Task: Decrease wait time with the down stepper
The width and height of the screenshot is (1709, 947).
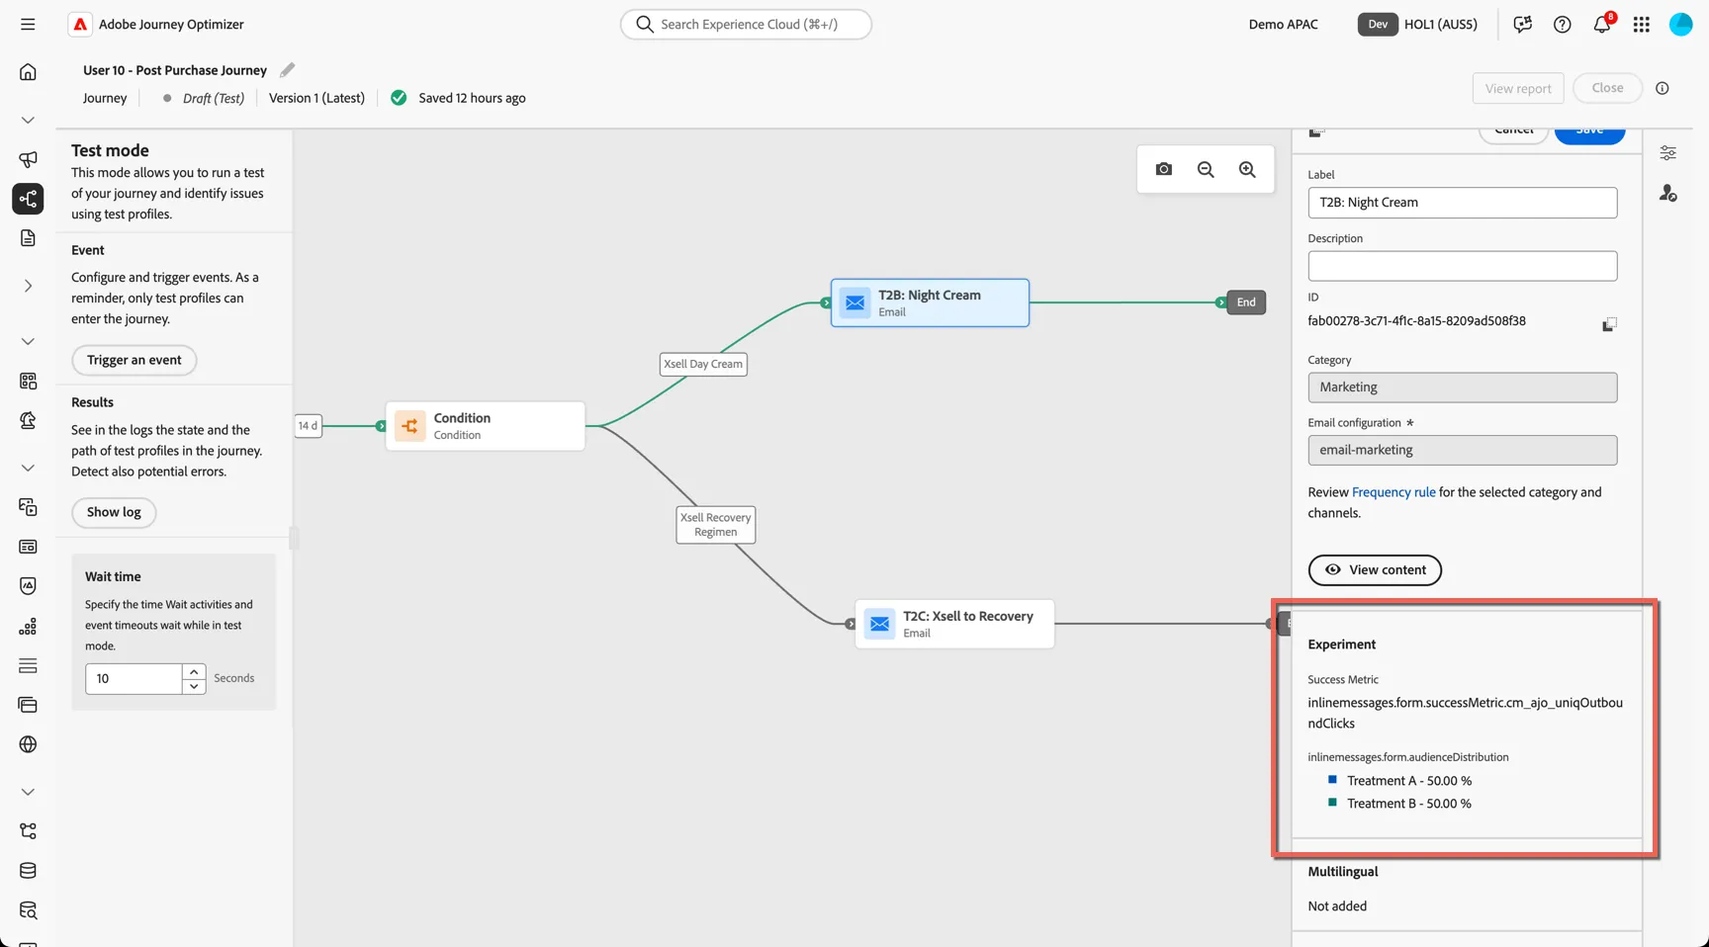Action: (x=194, y=686)
